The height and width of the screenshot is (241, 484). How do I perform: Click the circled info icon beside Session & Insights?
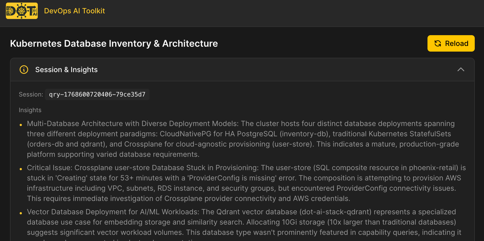pyautogui.click(x=24, y=70)
